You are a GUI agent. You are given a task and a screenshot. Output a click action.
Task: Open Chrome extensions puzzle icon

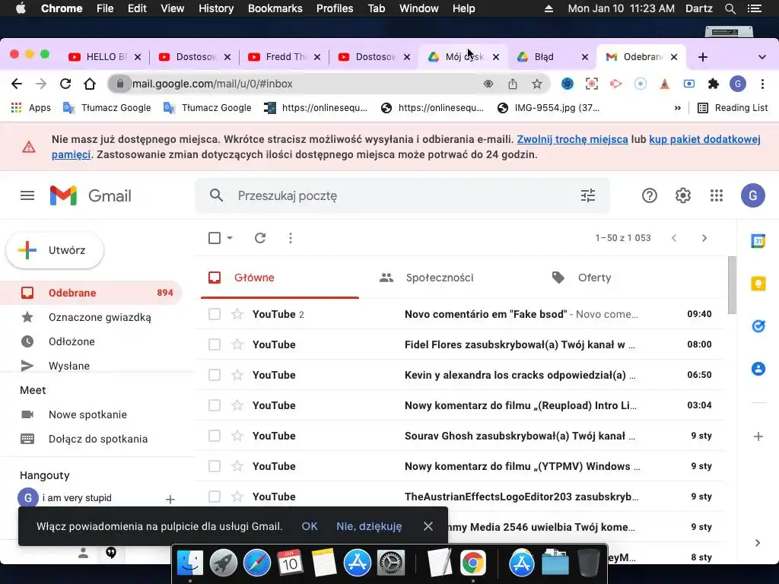tap(714, 84)
